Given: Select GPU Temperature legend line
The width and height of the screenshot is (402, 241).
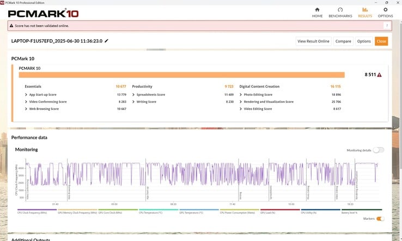Looking at the screenshot, I should [199, 210].
